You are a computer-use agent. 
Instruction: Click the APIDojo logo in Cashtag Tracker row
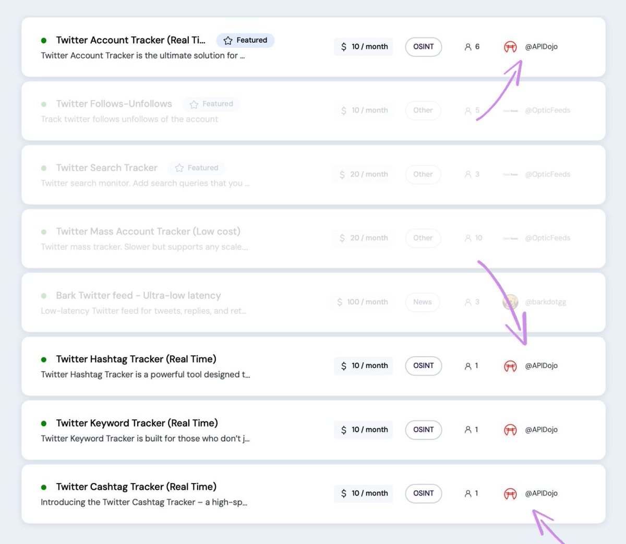tap(510, 493)
